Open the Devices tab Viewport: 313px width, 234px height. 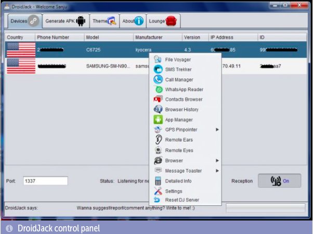pyautogui.click(x=25, y=21)
